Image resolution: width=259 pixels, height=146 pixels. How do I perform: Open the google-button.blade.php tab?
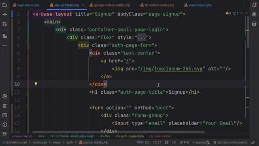tap(110, 5)
